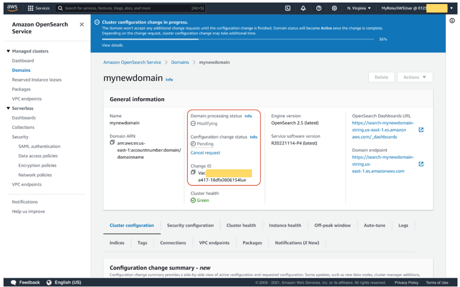The height and width of the screenshot is (287, 460).
Task: Open the VPC endpoints tab
Action: point(214,243)
